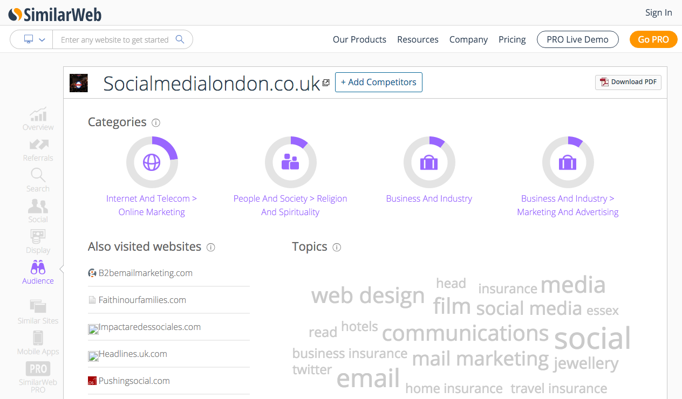
Task: Click the topic phrase "mail marketing"
Action: [x=480, y=359]
